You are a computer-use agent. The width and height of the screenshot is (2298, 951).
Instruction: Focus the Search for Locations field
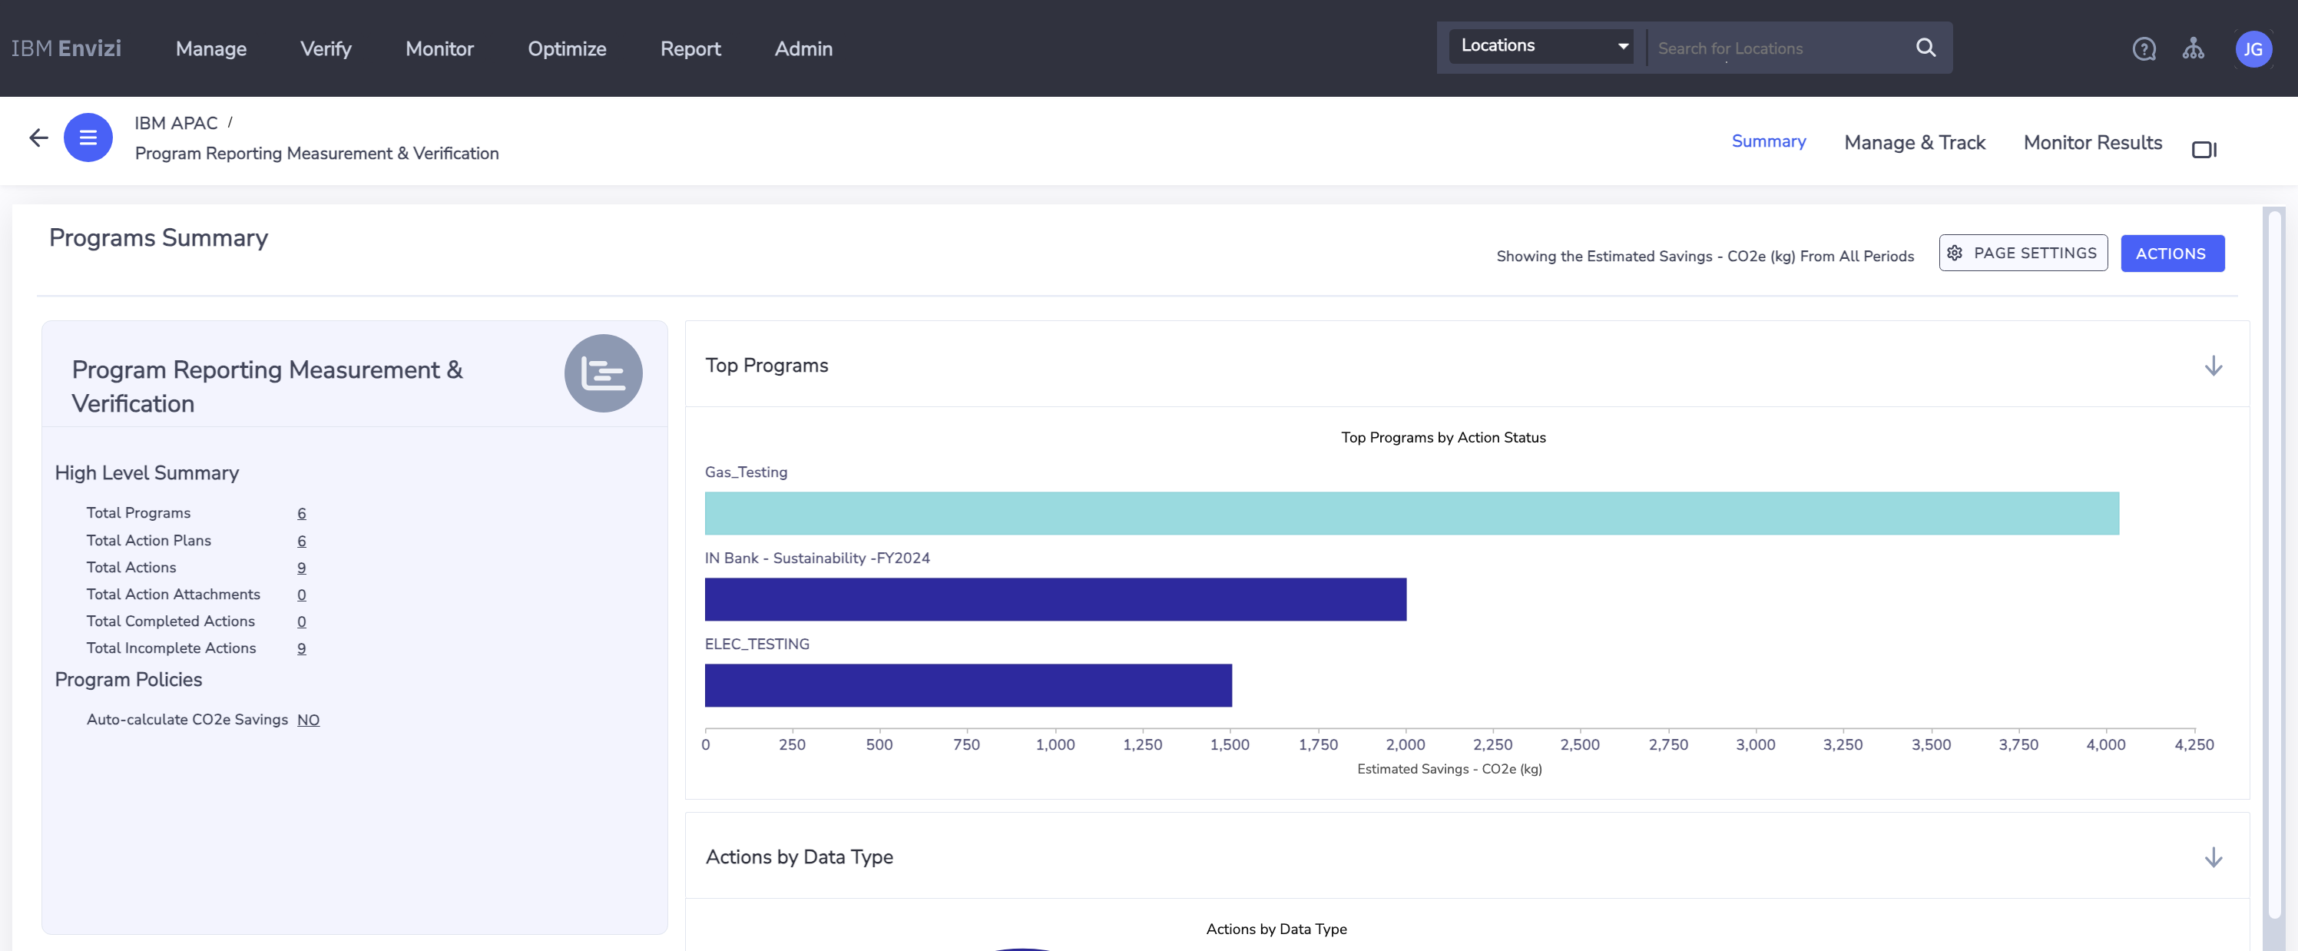coord(1775,49)
